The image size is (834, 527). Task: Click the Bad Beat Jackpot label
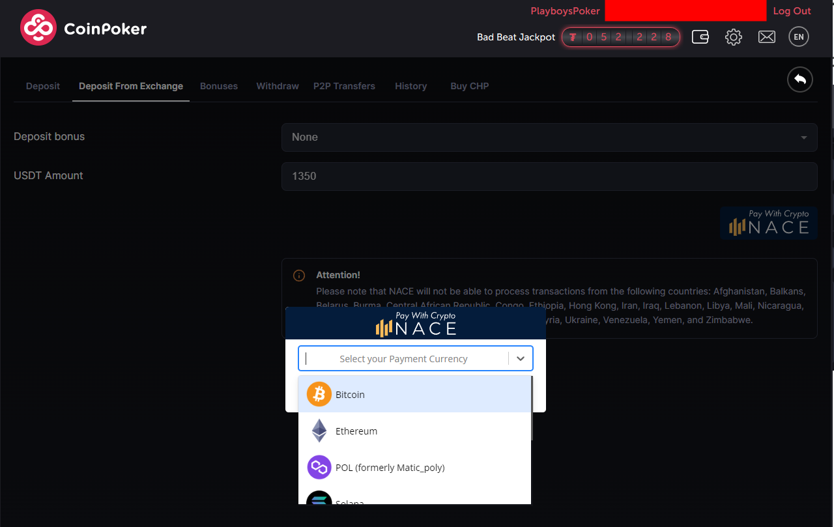coord(516,37)
